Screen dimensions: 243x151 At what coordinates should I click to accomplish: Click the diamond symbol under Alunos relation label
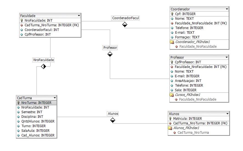[113, 120]
